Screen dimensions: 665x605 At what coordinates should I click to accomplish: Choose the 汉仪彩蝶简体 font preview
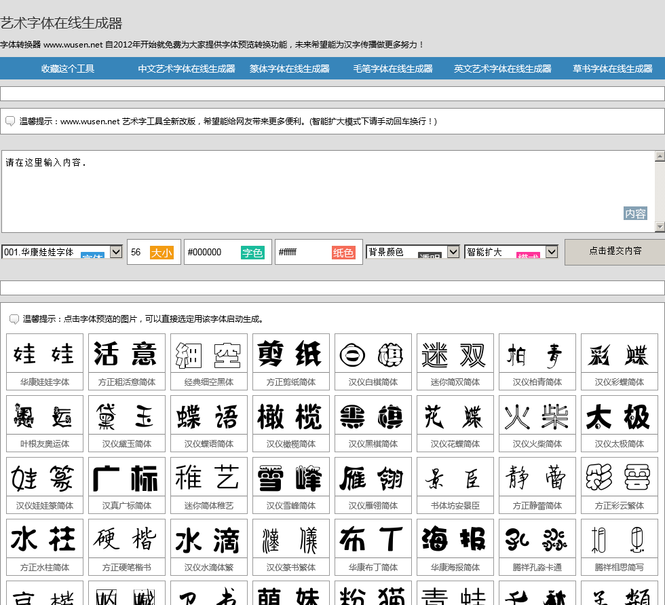click(619, 354)
